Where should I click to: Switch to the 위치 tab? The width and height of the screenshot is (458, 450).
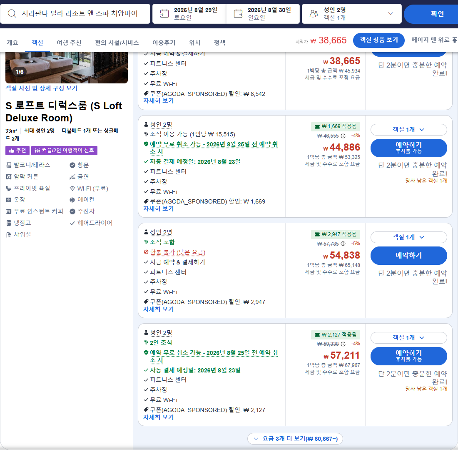194,43
